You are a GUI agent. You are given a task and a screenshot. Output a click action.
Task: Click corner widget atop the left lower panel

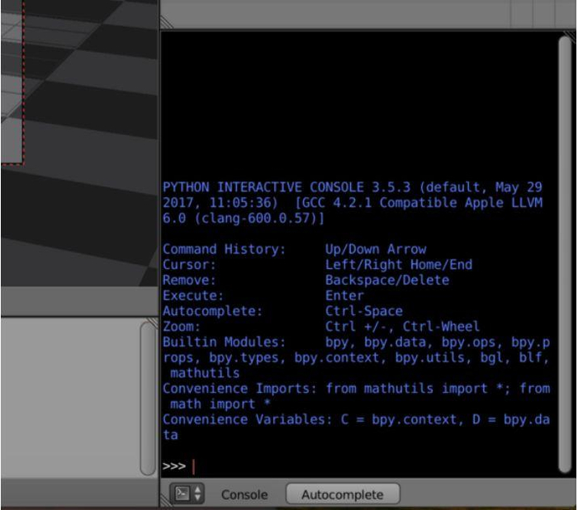[152, 323]
